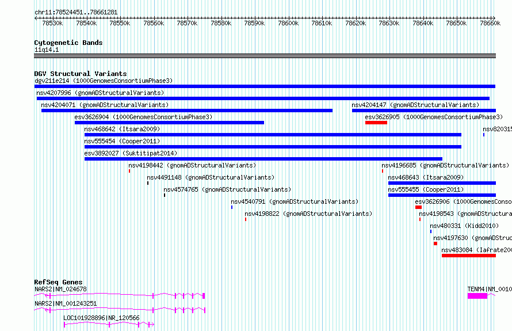Screen dimensions: 512x331
Task: Click the 78660k ruler position
Action: tap(490, 23)
